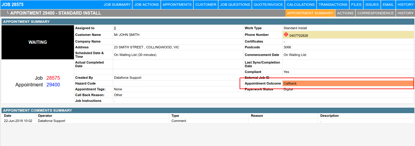Open the Quote/Invoice tab
This screenshot has height=146, width=415.
(268, 5)
